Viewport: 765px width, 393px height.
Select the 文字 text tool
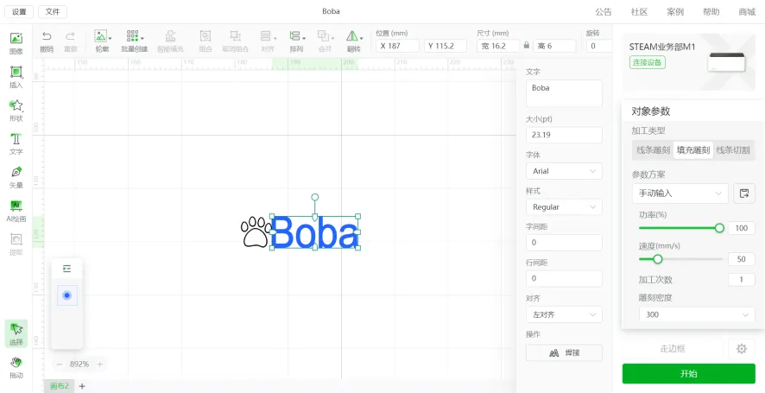pyautogui.click(x=16, y=143)
